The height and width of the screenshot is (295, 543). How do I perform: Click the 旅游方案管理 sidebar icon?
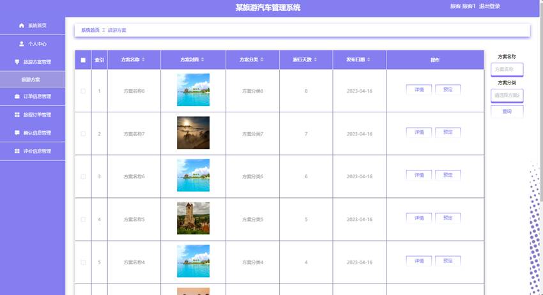click(17, 62)
